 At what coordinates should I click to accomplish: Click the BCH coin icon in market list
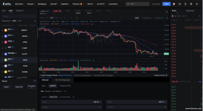click(x=6, y=60)
